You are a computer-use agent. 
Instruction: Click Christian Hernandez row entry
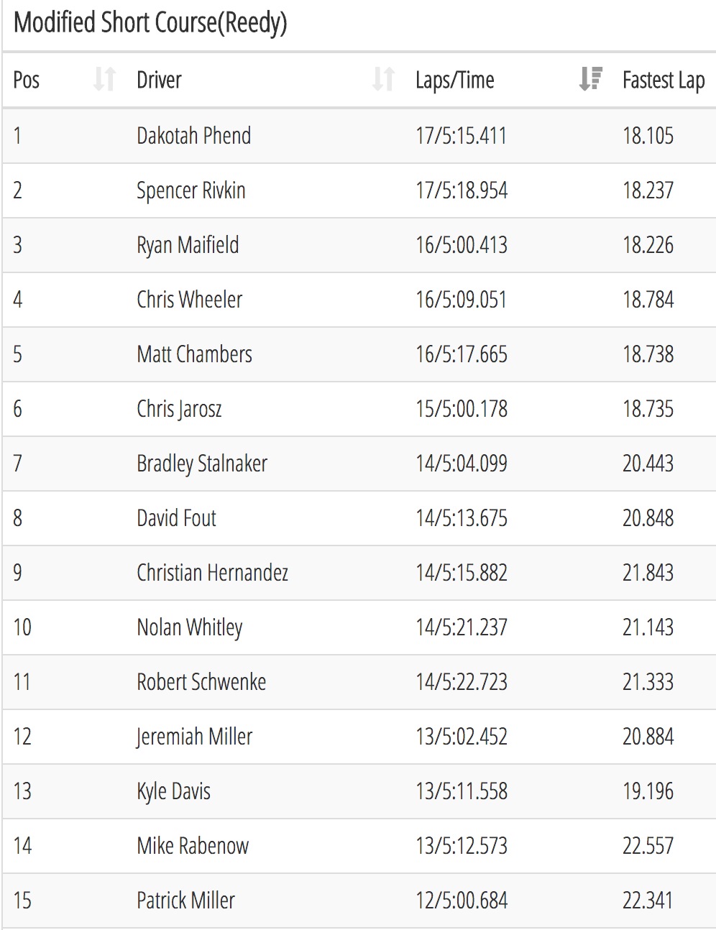pos(359,573)
